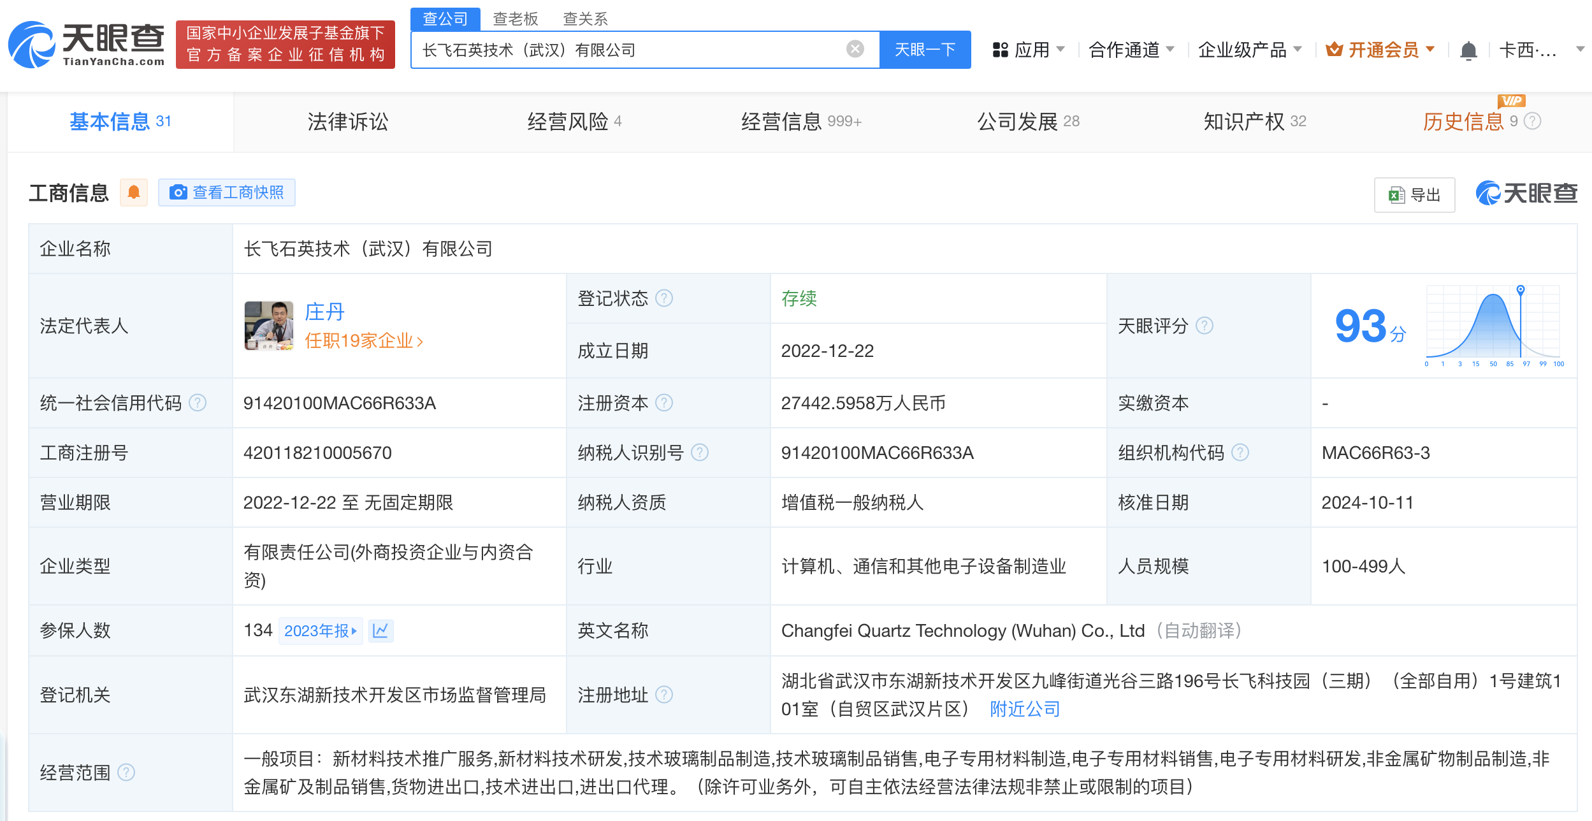
Task: Click the help icon beside 经营范围
Action: pos(127,773)
